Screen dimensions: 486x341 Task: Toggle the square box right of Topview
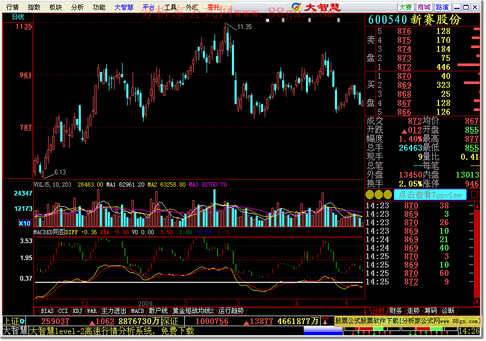(x=474, y=195)
